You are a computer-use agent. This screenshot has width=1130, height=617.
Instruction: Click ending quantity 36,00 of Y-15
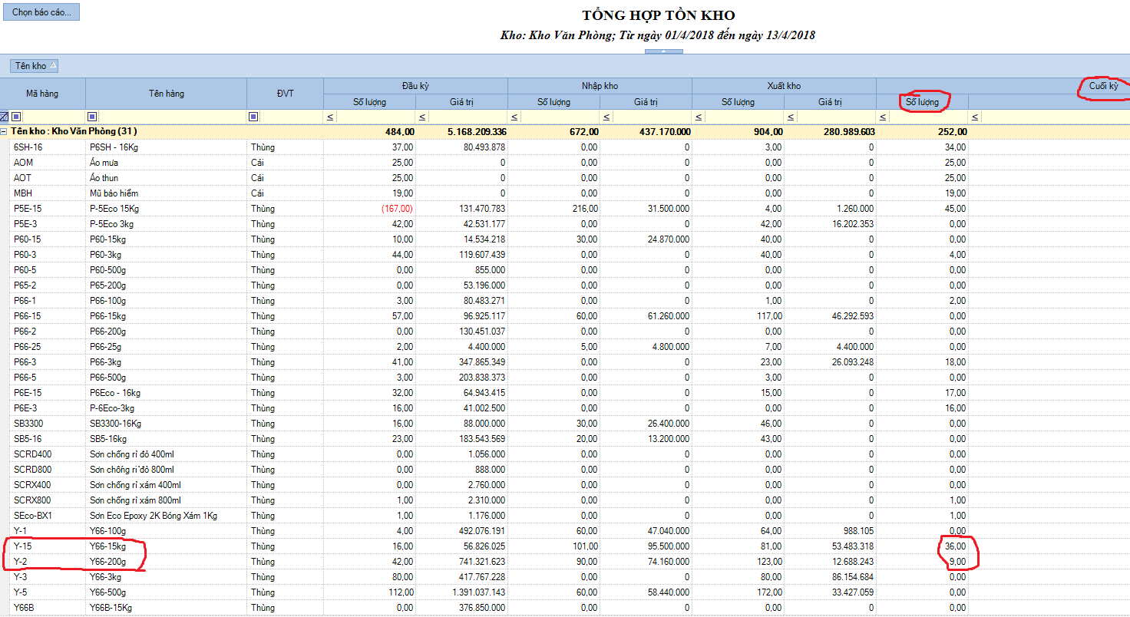923,546
